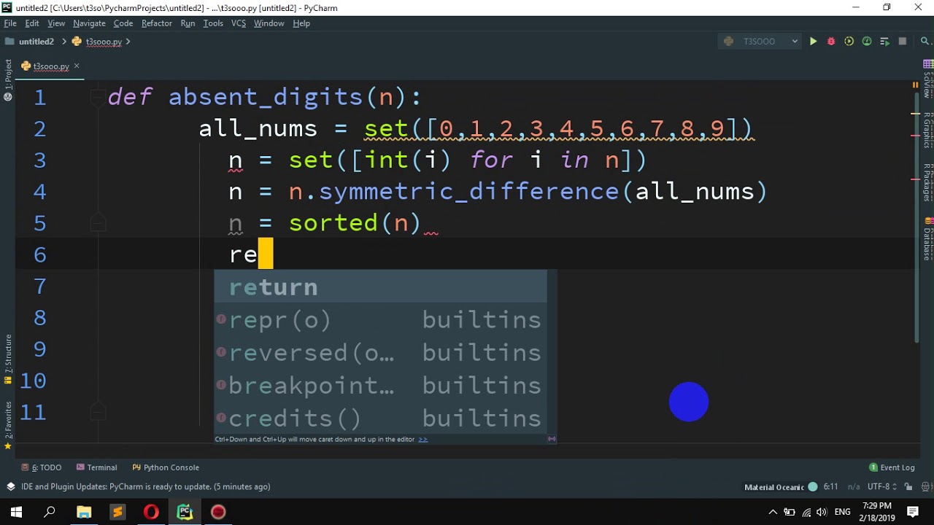Open the Refactor menu

point(157,23)
